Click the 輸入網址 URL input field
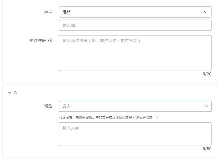 pos(135,25)
